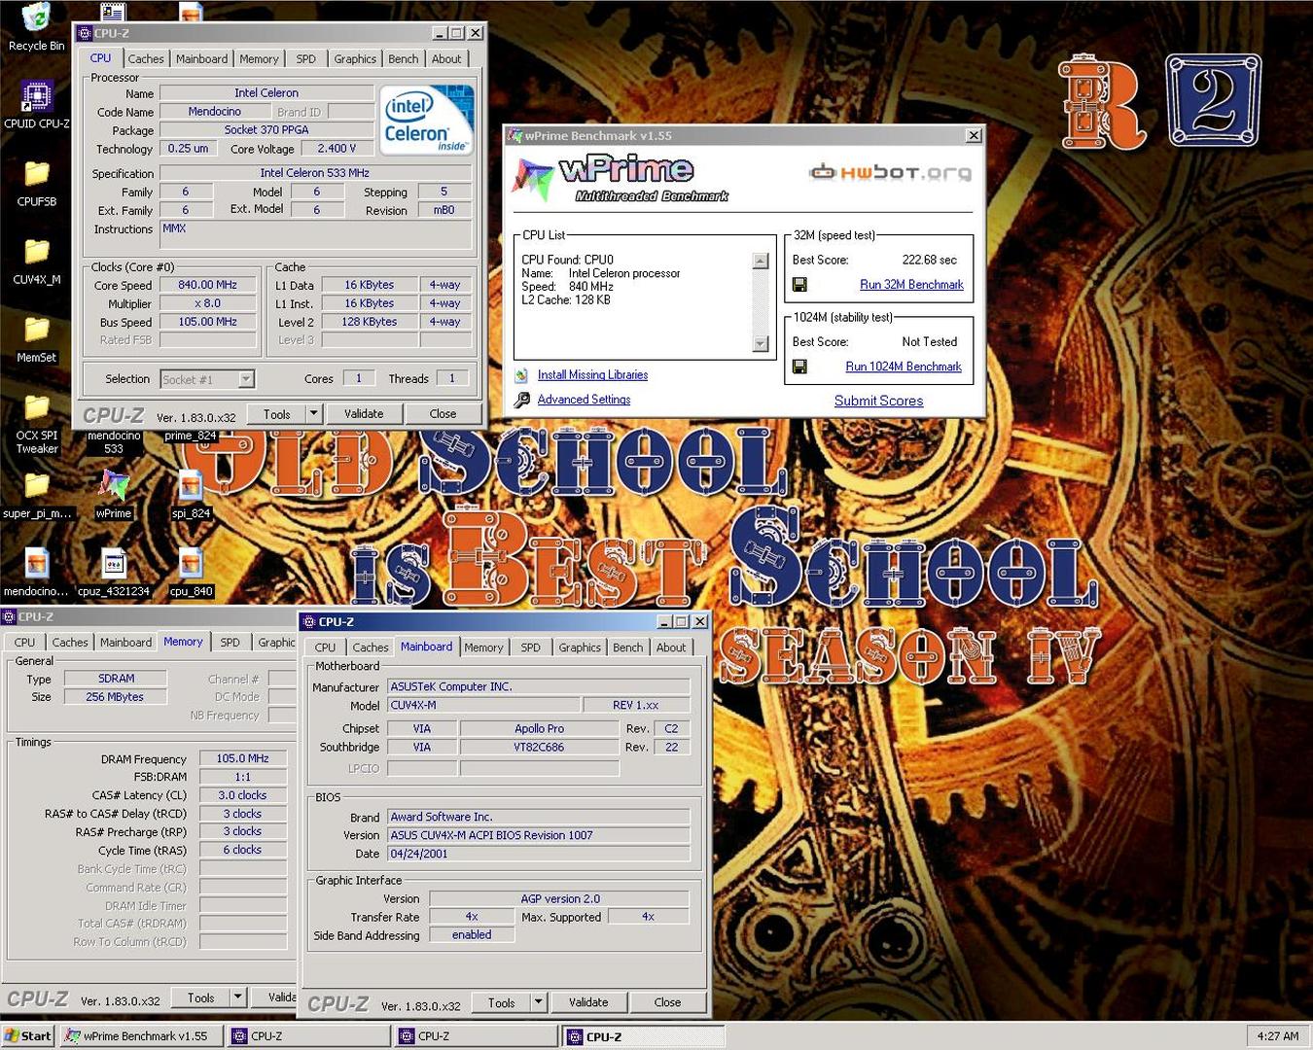Image resolution: width=1313 pixels, height=1050 pixels.
Task: Click the wPrime logo graphic
Action: 620,178
